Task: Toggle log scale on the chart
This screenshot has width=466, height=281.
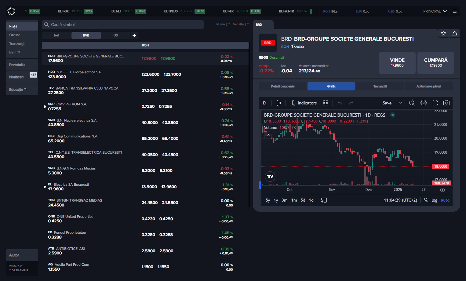Action: [x=434, y=200]
